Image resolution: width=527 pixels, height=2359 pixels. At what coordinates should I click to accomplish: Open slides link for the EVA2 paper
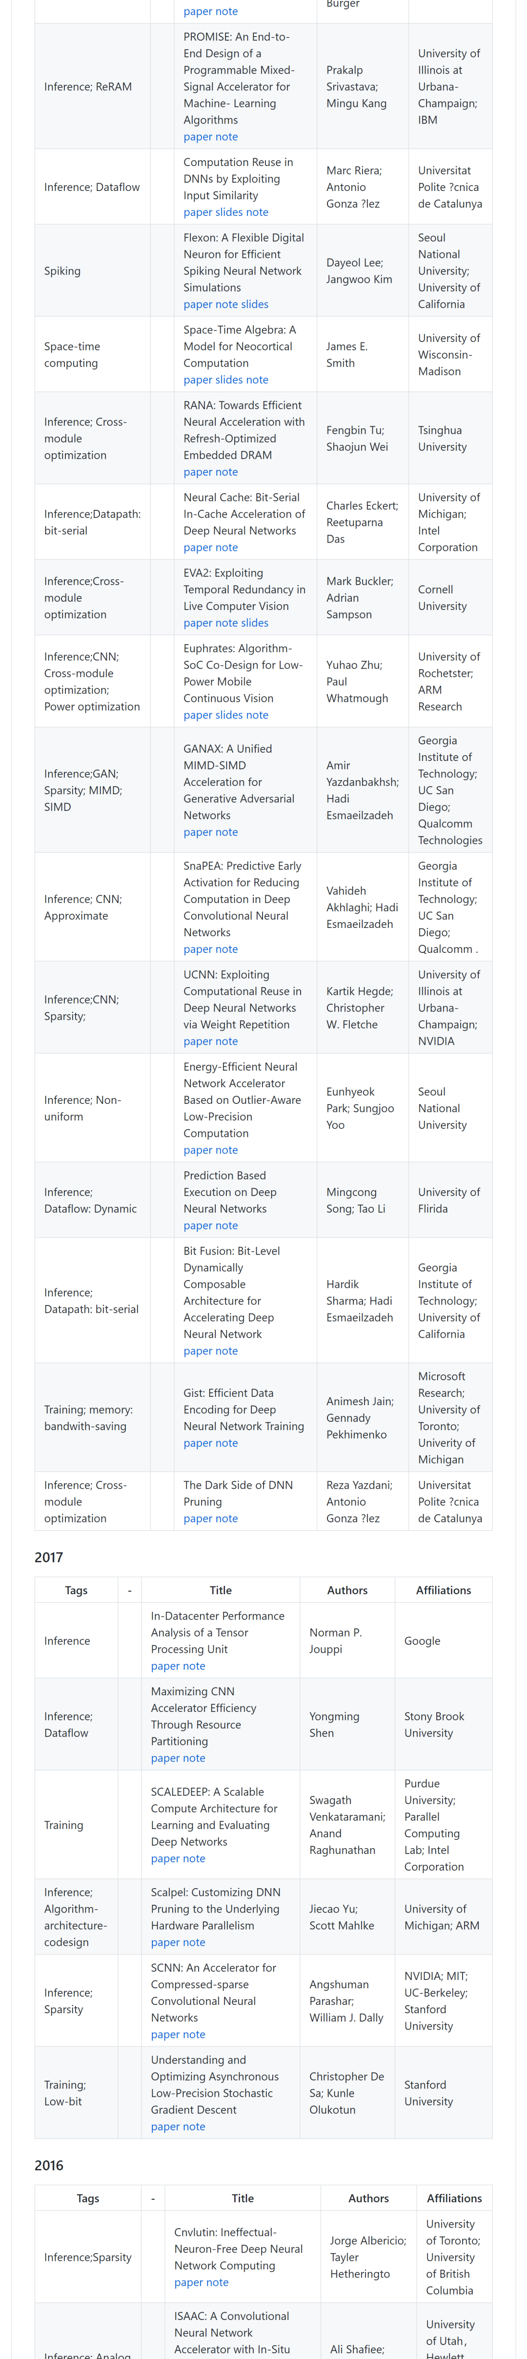(254, 623)
